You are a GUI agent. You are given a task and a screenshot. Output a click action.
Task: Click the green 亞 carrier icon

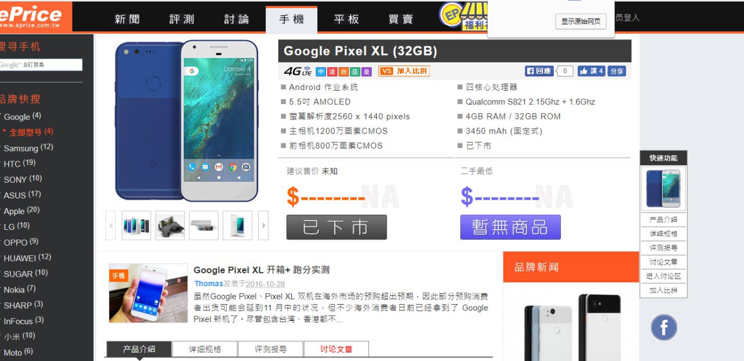pos(355,72)
